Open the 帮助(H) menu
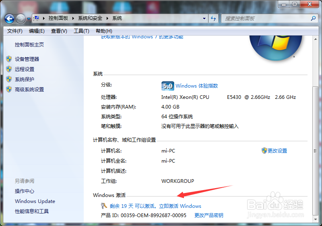Image resolution: width=322 pixels, height=226 pixels. [x=104, y=31]
